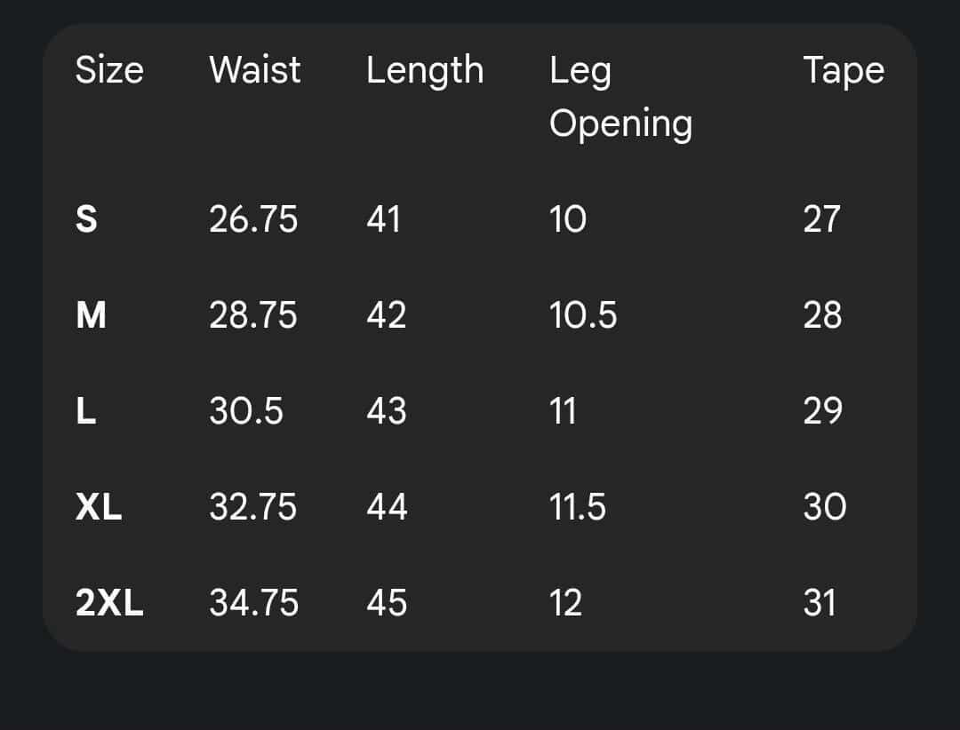The height and width of the screenshot is (730, 960).
Task: Select length value 41 for size S
Action: tap(383, 218)
